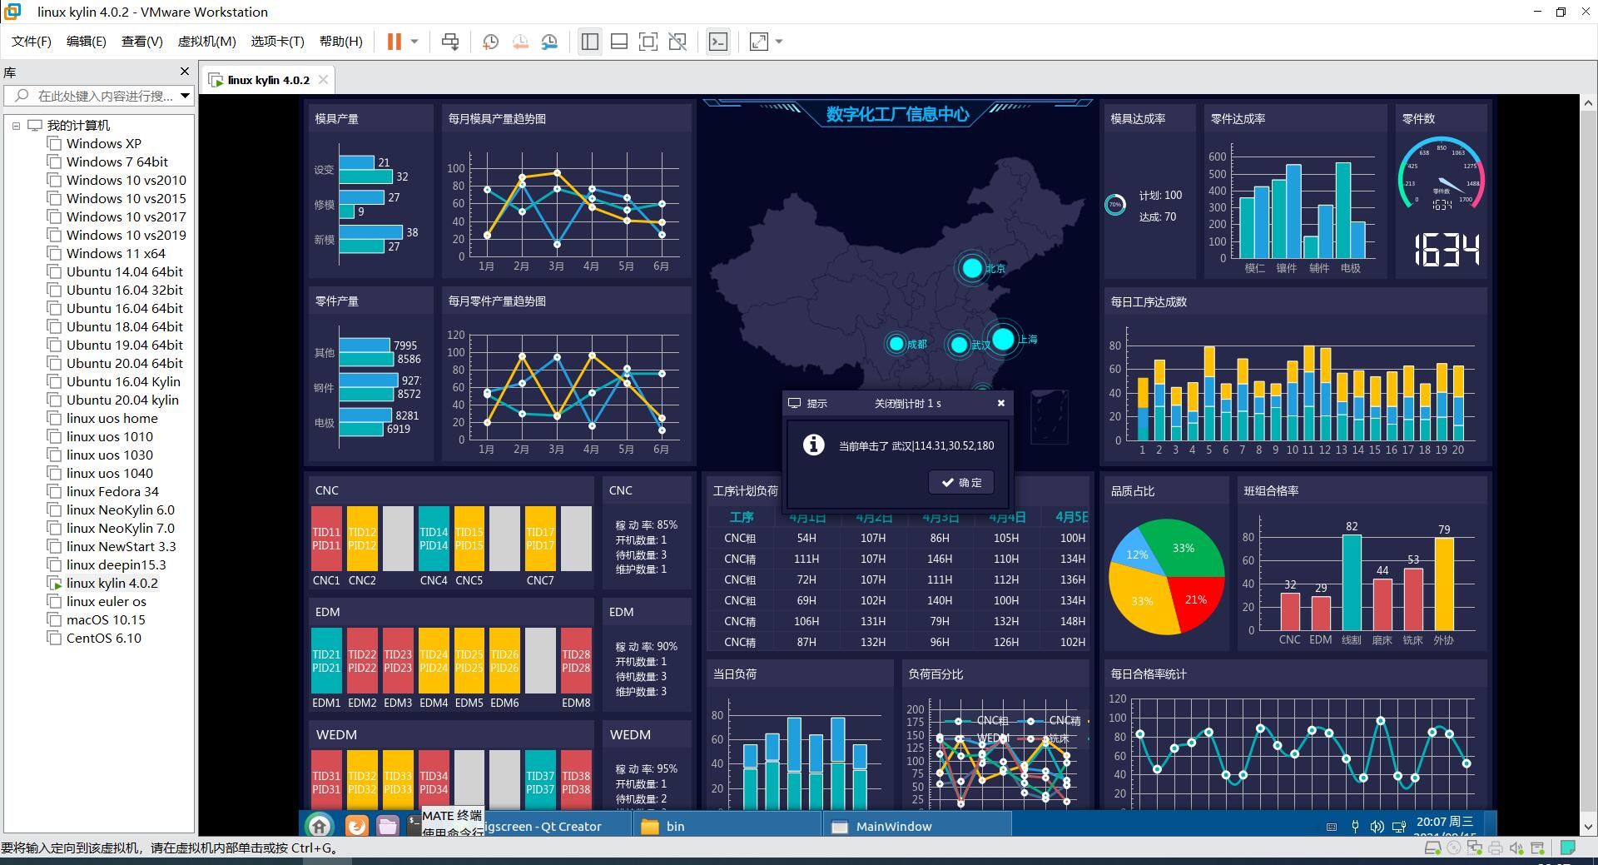The image size is (1598, 865).
Task: Revert the VM to its previous snapshot
Action: (520, 42)
